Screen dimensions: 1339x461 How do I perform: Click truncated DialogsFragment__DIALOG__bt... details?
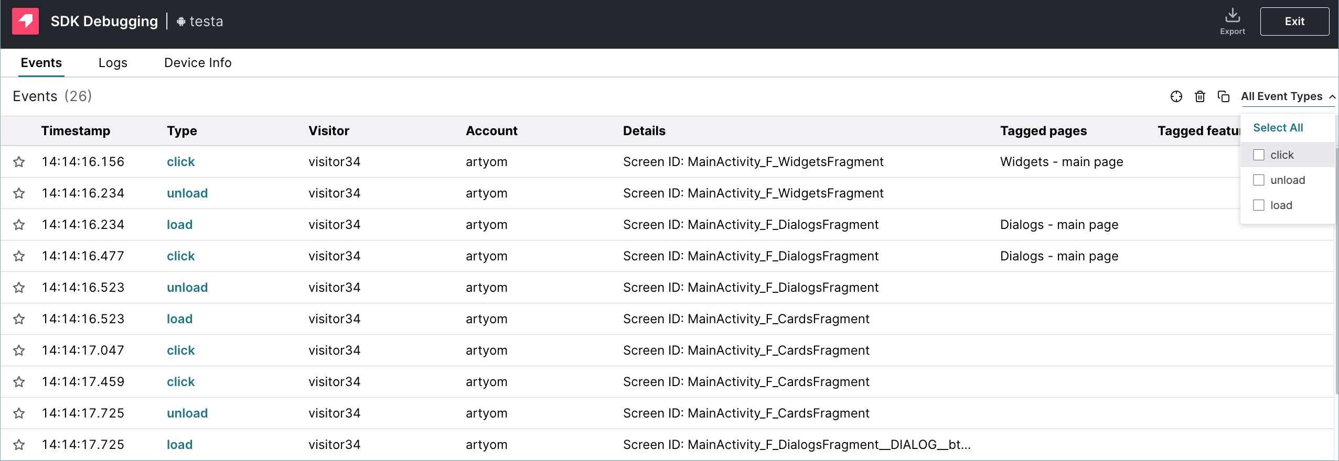pos(797,445)
